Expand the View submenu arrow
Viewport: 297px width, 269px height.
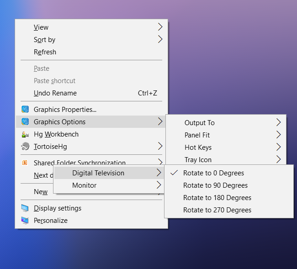pyautogui.click(x=160, y=27)
